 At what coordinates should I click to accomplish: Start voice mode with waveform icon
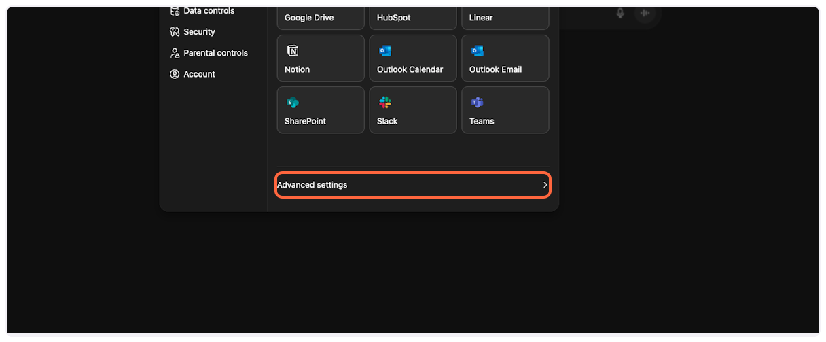tap(645, 13)
